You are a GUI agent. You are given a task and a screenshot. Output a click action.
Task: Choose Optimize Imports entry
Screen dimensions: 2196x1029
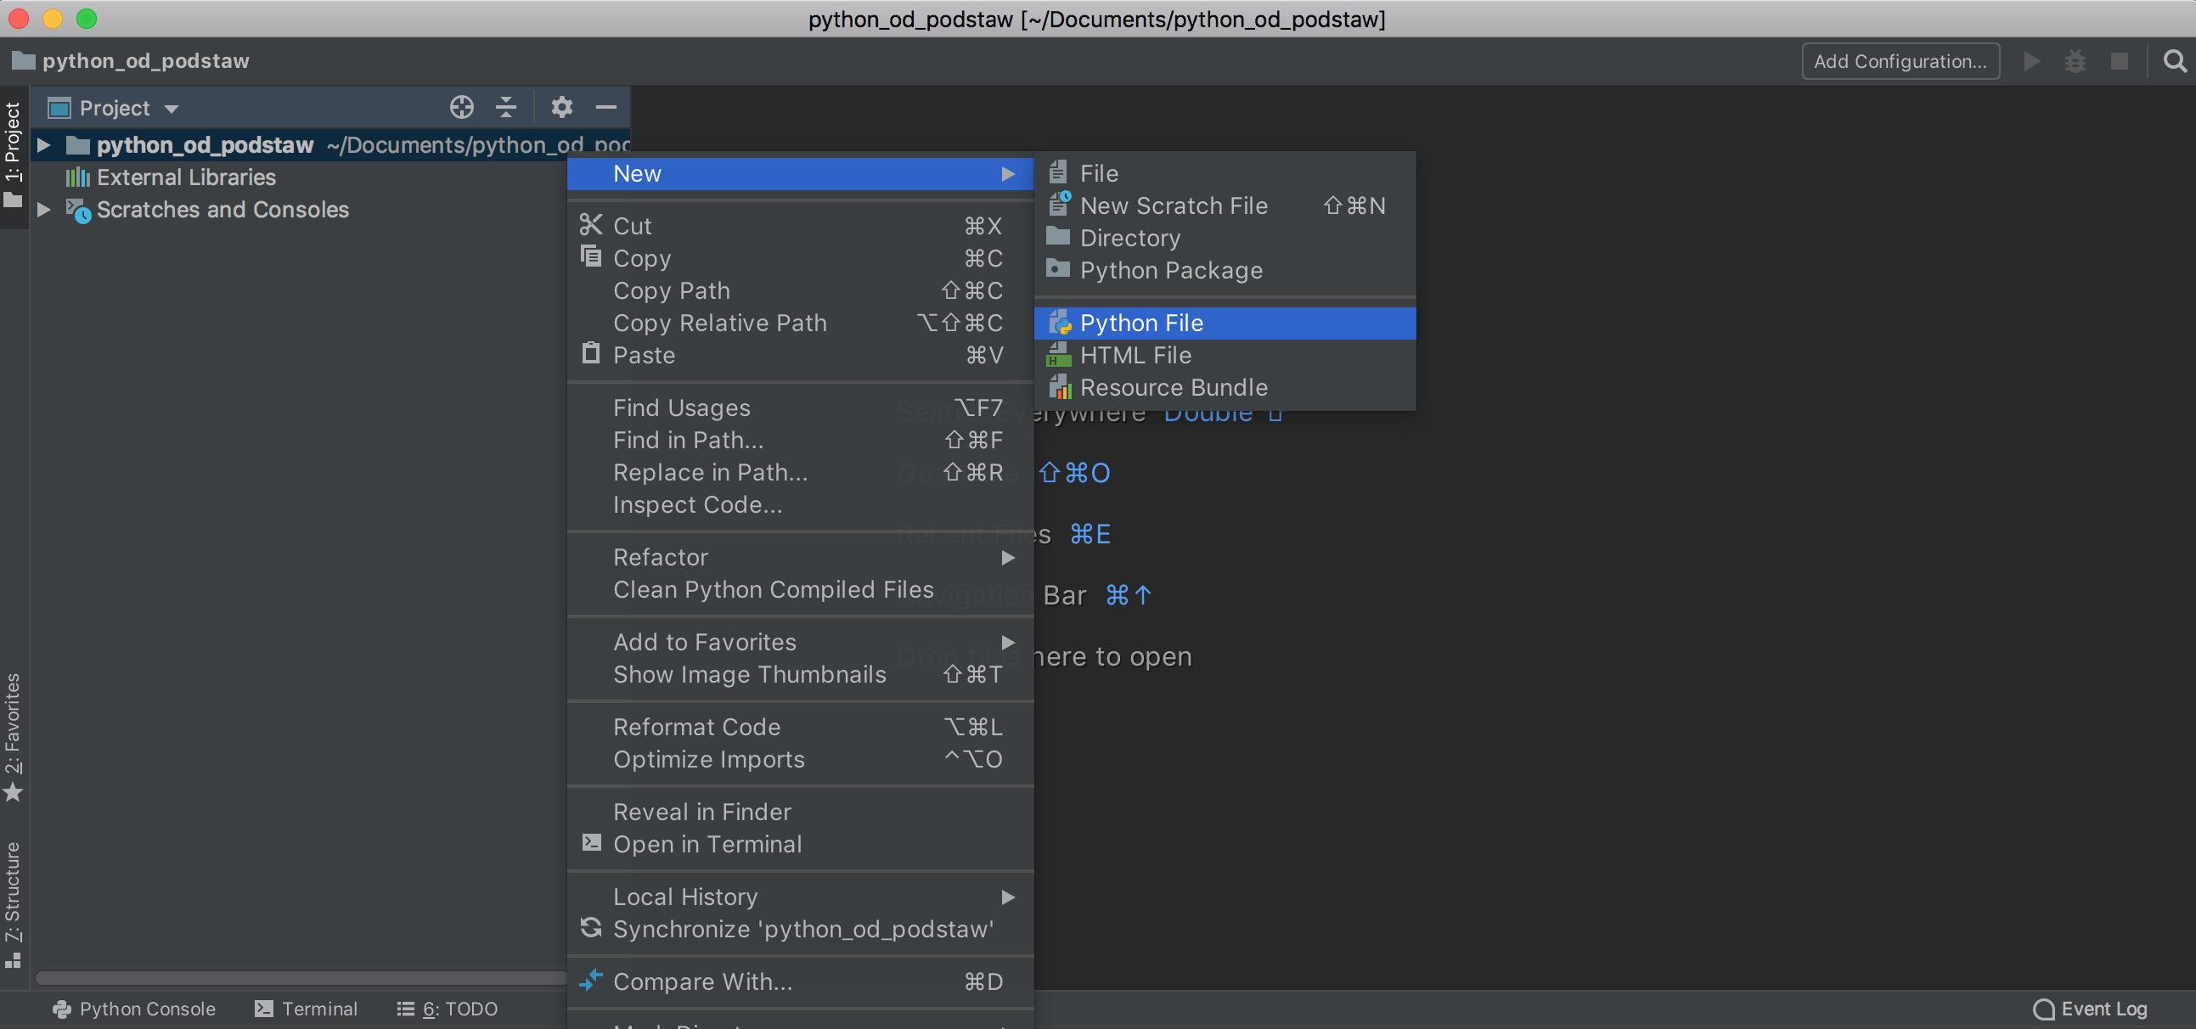pos(801,759)
